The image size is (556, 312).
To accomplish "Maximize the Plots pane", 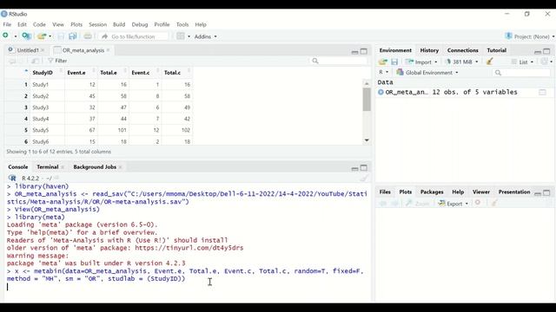I will (546, 192).
